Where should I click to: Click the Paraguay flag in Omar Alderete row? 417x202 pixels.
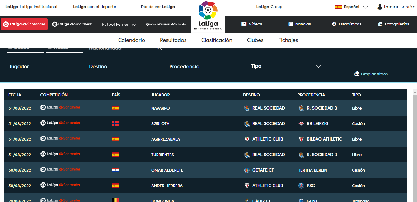(115, 170)
